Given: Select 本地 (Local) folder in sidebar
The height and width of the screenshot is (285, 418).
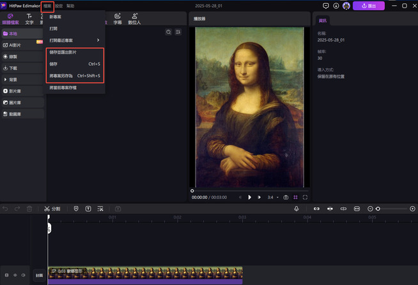Looking at the screenshot, I should (x=22, y=34).
